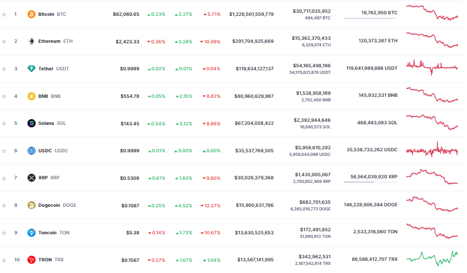Image resolution: width=467 pixels, height=273 pixels.
Task: Toggle the BNB watchlist star
Action: (x=4, y=96)
